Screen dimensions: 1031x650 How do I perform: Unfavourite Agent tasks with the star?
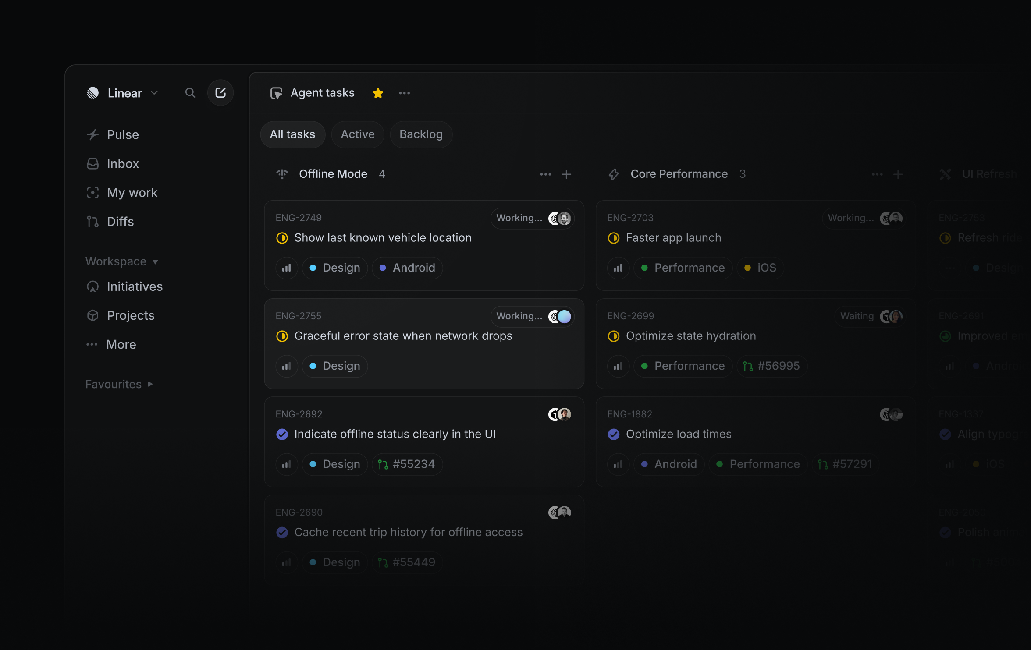(378, 93)
